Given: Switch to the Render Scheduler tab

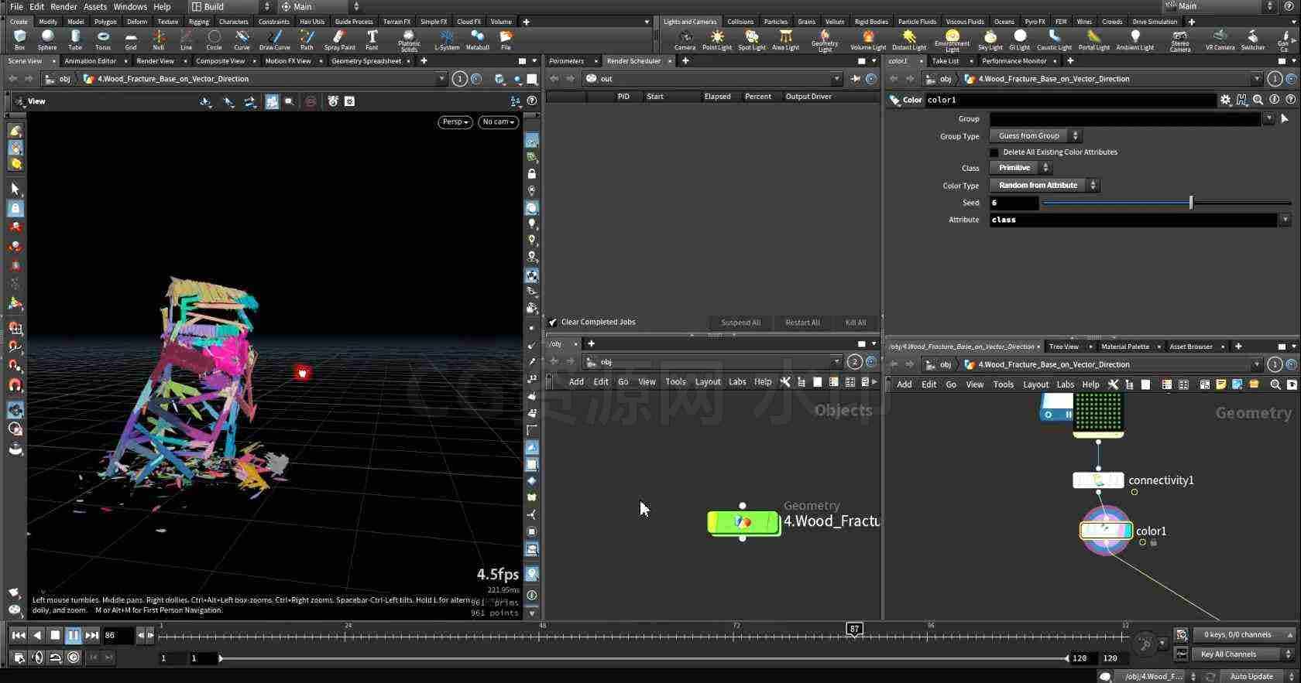Looking at the screenshot, I should pyautogui.click(x=633, y=60).
